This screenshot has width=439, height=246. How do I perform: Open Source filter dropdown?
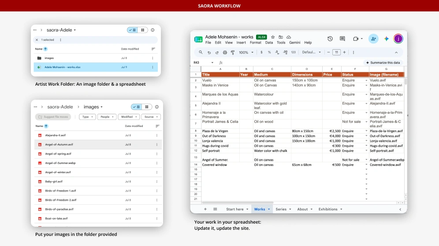click(151, 117)
